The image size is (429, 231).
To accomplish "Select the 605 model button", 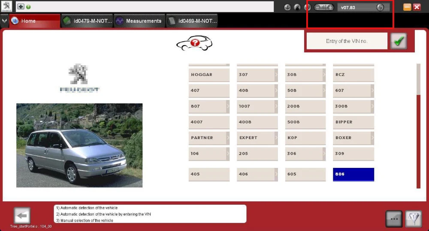I will [x=305, y=175].
